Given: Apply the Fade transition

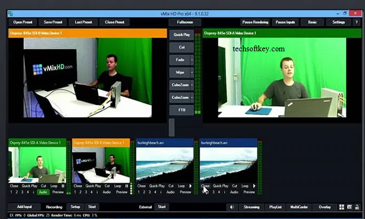Looking at the screenshot, I should click(x=180, y=60).
